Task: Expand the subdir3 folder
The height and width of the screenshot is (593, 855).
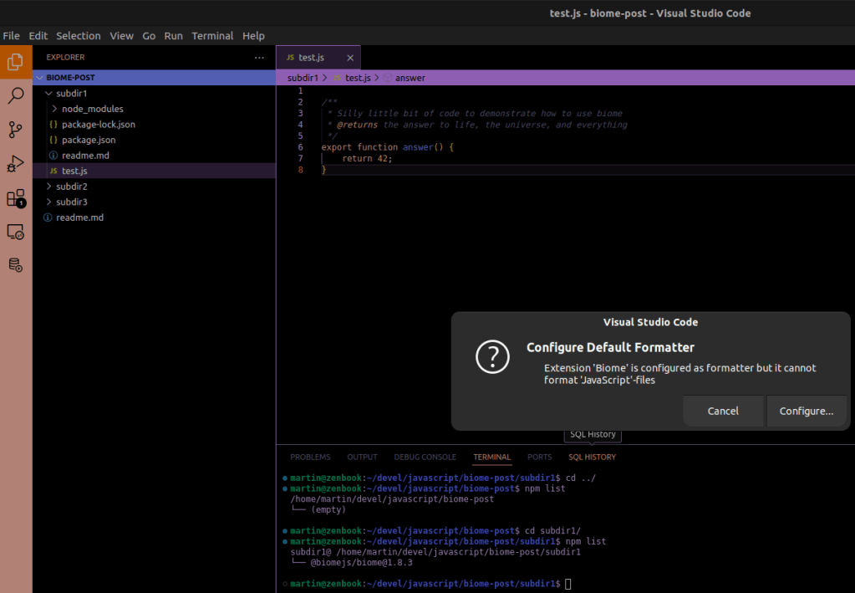Action: (x=71, y=202)
